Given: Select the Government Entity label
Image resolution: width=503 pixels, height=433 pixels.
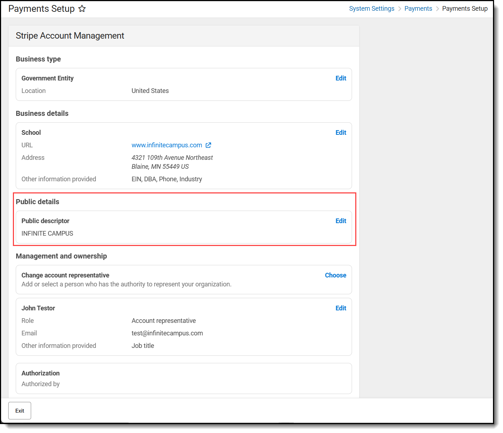Looking at the screenshot, I should point(48,78).
